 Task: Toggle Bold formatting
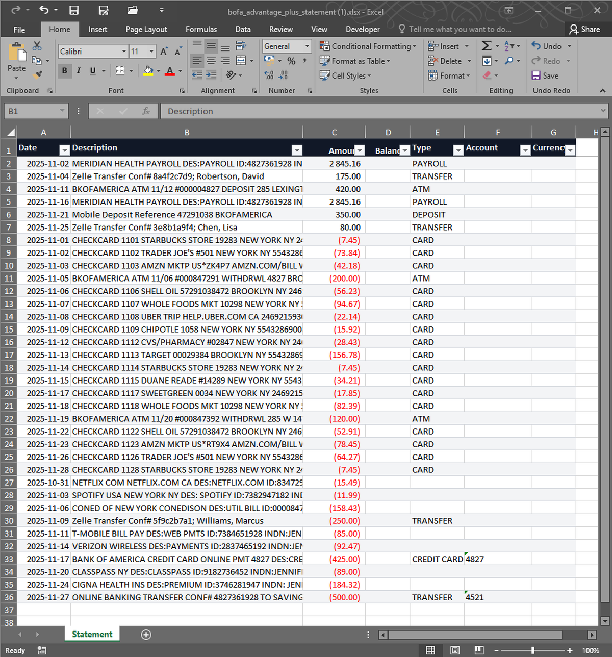[64, 70]
